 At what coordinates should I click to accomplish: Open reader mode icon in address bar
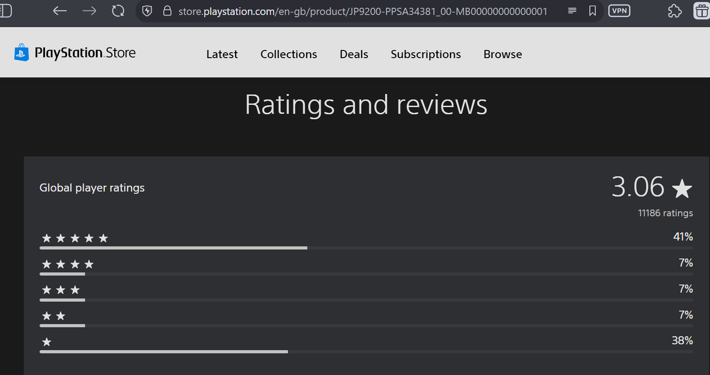[x=572, y=11]
